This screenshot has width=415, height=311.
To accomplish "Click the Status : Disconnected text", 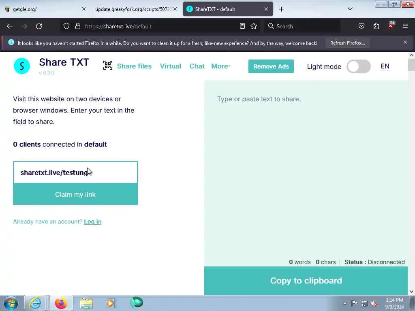I will pyautogui.click(x=374, y=262).
